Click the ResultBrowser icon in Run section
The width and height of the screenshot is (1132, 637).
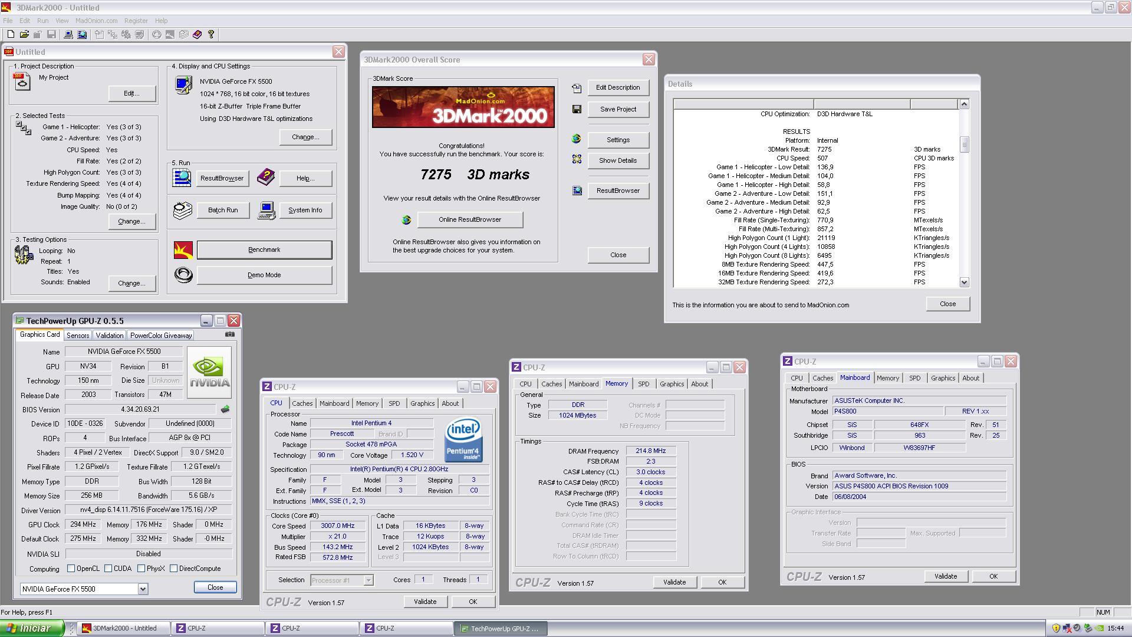tap(182, 178)
